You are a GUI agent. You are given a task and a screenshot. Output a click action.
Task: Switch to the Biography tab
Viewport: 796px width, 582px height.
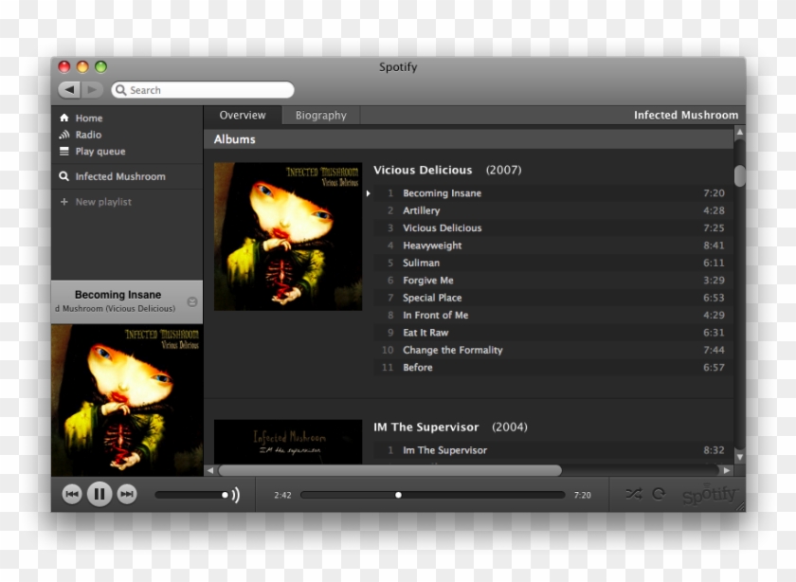pyautogui.click(x=320, y=115)
